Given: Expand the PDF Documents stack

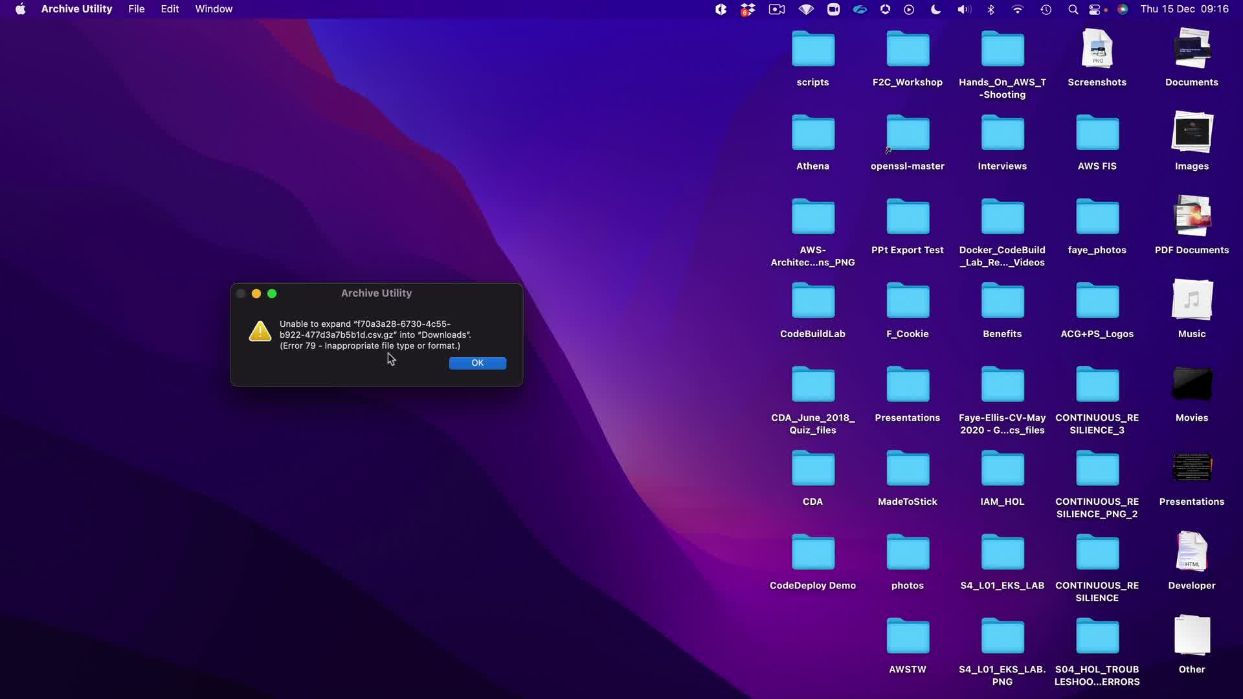Looking at the screenshot, I should coord(1191,217).
